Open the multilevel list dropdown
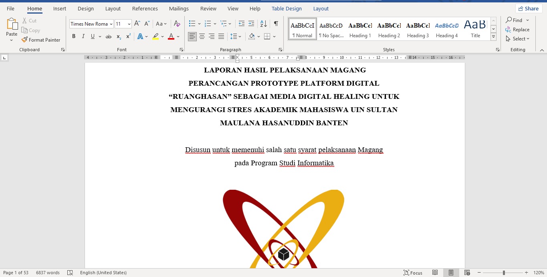 tap(231, 24)
